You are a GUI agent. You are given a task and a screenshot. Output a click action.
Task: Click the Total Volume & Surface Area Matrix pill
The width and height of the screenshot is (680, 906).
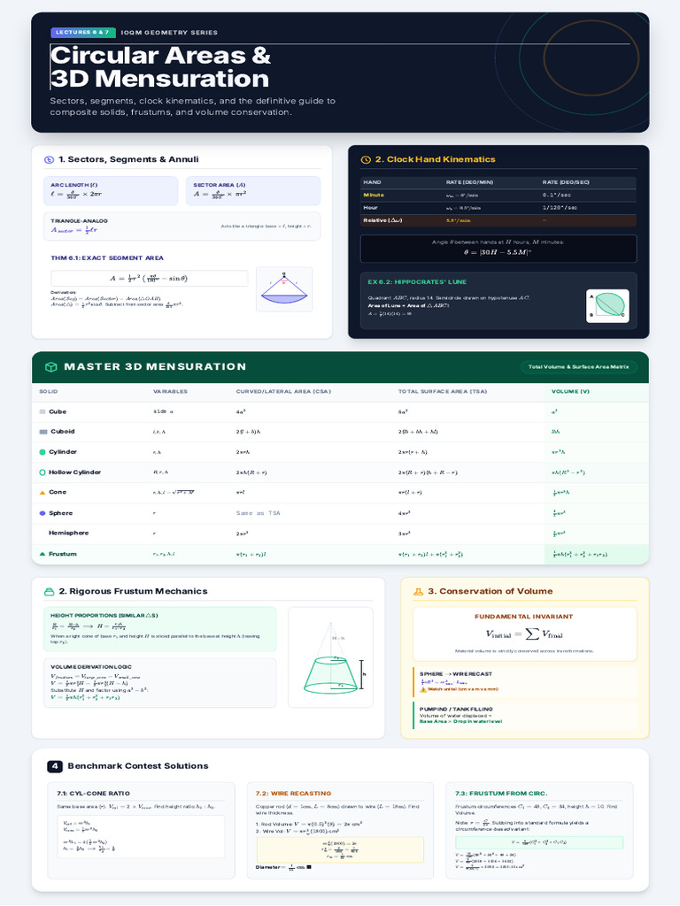578,367
